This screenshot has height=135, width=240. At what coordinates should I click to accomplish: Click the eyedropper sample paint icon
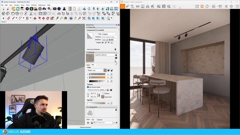pyautogui.click(x=116, y=64)
